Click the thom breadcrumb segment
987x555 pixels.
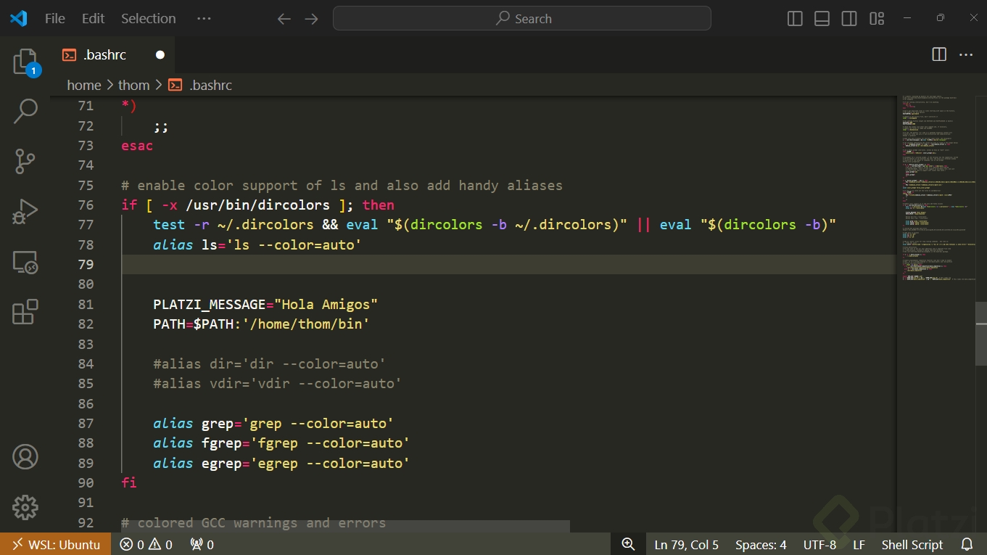[x=134, y=85]
